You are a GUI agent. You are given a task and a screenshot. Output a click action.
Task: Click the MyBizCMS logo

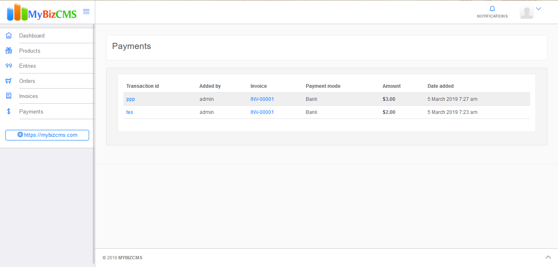pyautogui.click(x=42, y=13)
